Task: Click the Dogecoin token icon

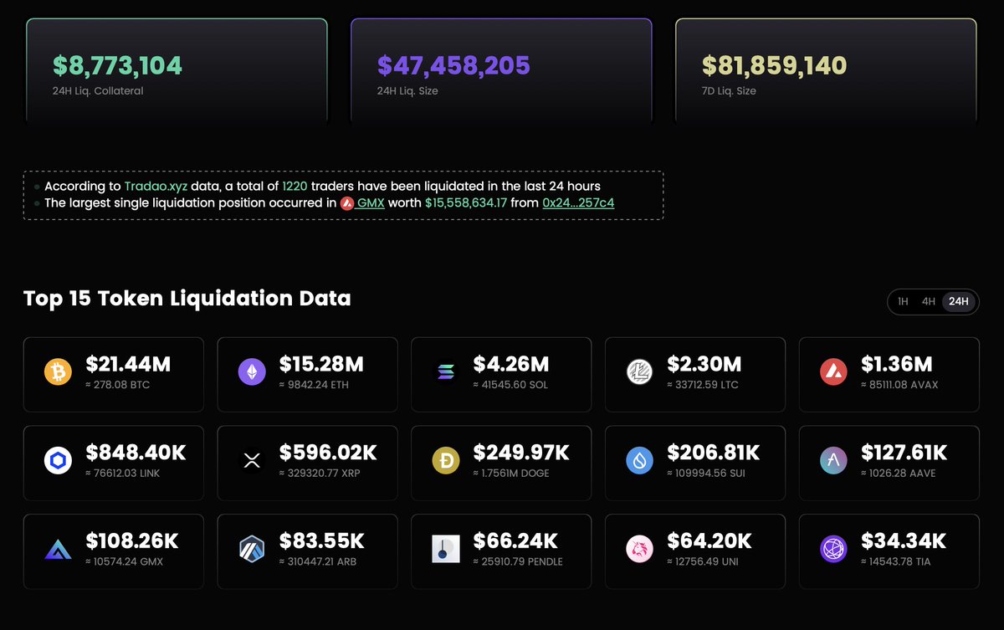Action: point(446,460)
